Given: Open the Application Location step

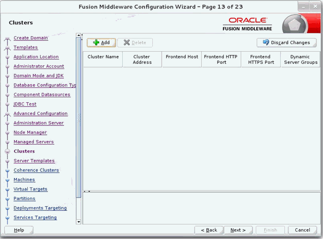Looking at the screenshot, I should tap(36, 57).
